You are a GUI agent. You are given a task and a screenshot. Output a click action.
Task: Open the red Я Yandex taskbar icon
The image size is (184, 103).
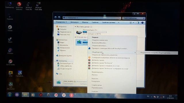coord(71,95)
